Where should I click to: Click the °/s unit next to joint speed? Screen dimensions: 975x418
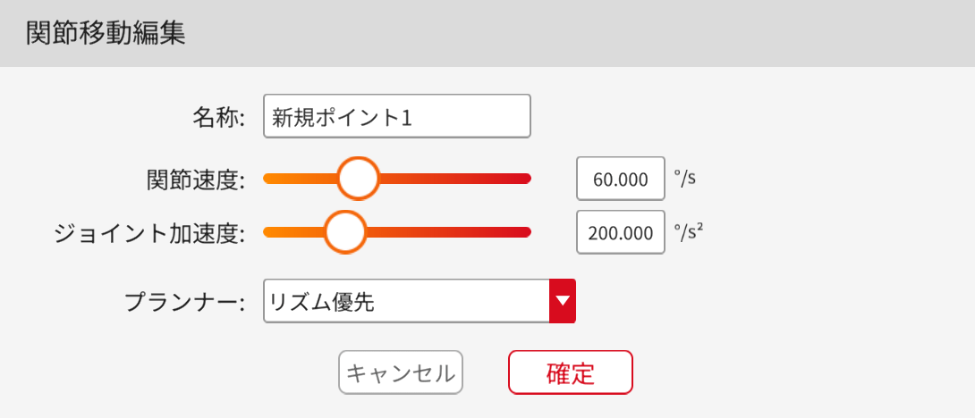[684, 178]
